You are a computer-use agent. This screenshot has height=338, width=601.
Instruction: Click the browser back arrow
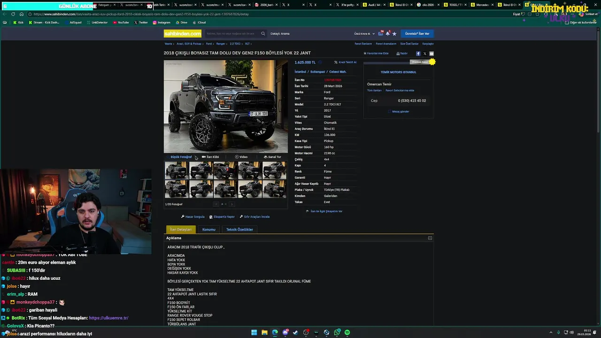(5, 14)
